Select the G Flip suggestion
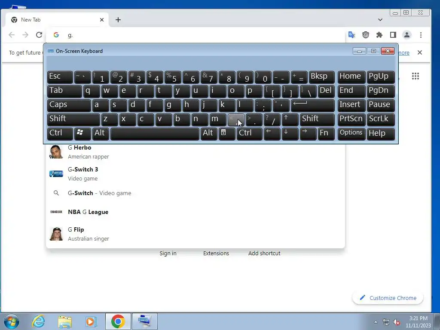Viewport: 440px width, 330px height. click(196, 234)
